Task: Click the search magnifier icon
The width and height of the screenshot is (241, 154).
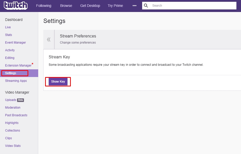Action: [x=146, y=6]
